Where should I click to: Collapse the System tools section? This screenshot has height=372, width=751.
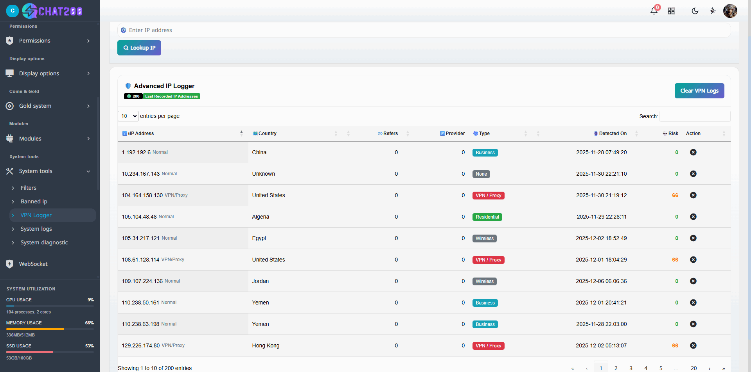point(88,171)
